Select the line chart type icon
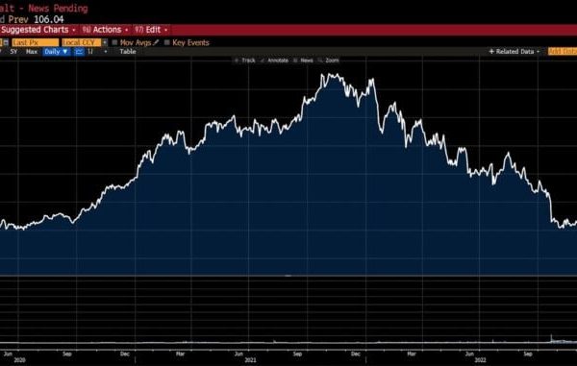 pyautogui.click(x=79, y=52)
